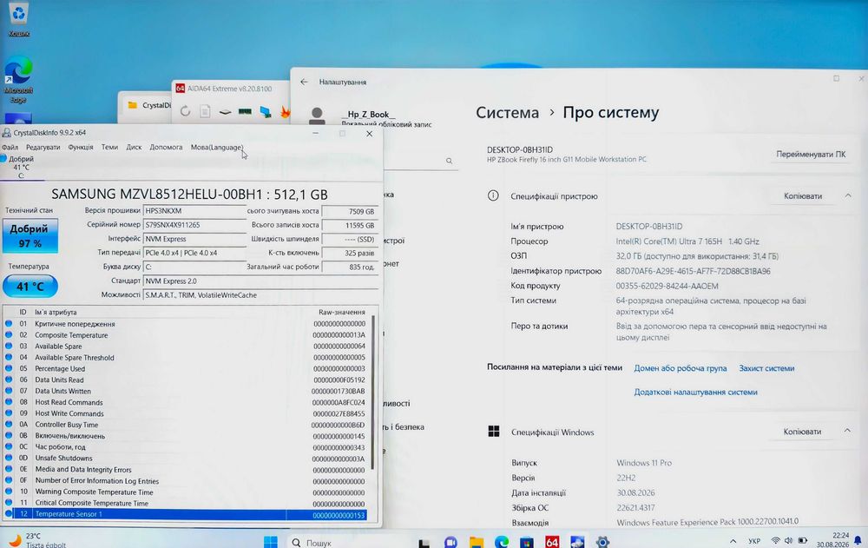Click the yellow folder icon beside CrystalDi
This screenshot has height=548, width=868.
tap(132, 105)
